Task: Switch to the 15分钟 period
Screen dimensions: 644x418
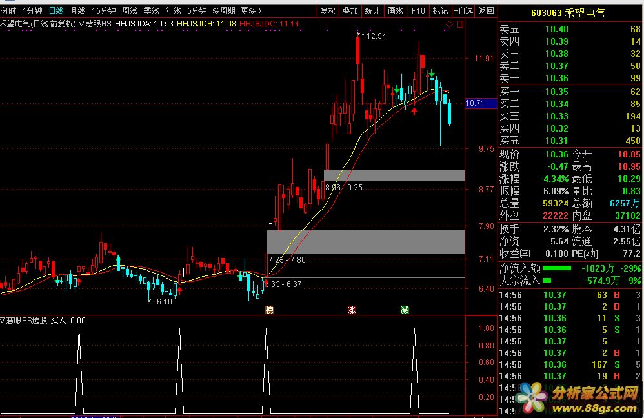Action: pos(103,11)
